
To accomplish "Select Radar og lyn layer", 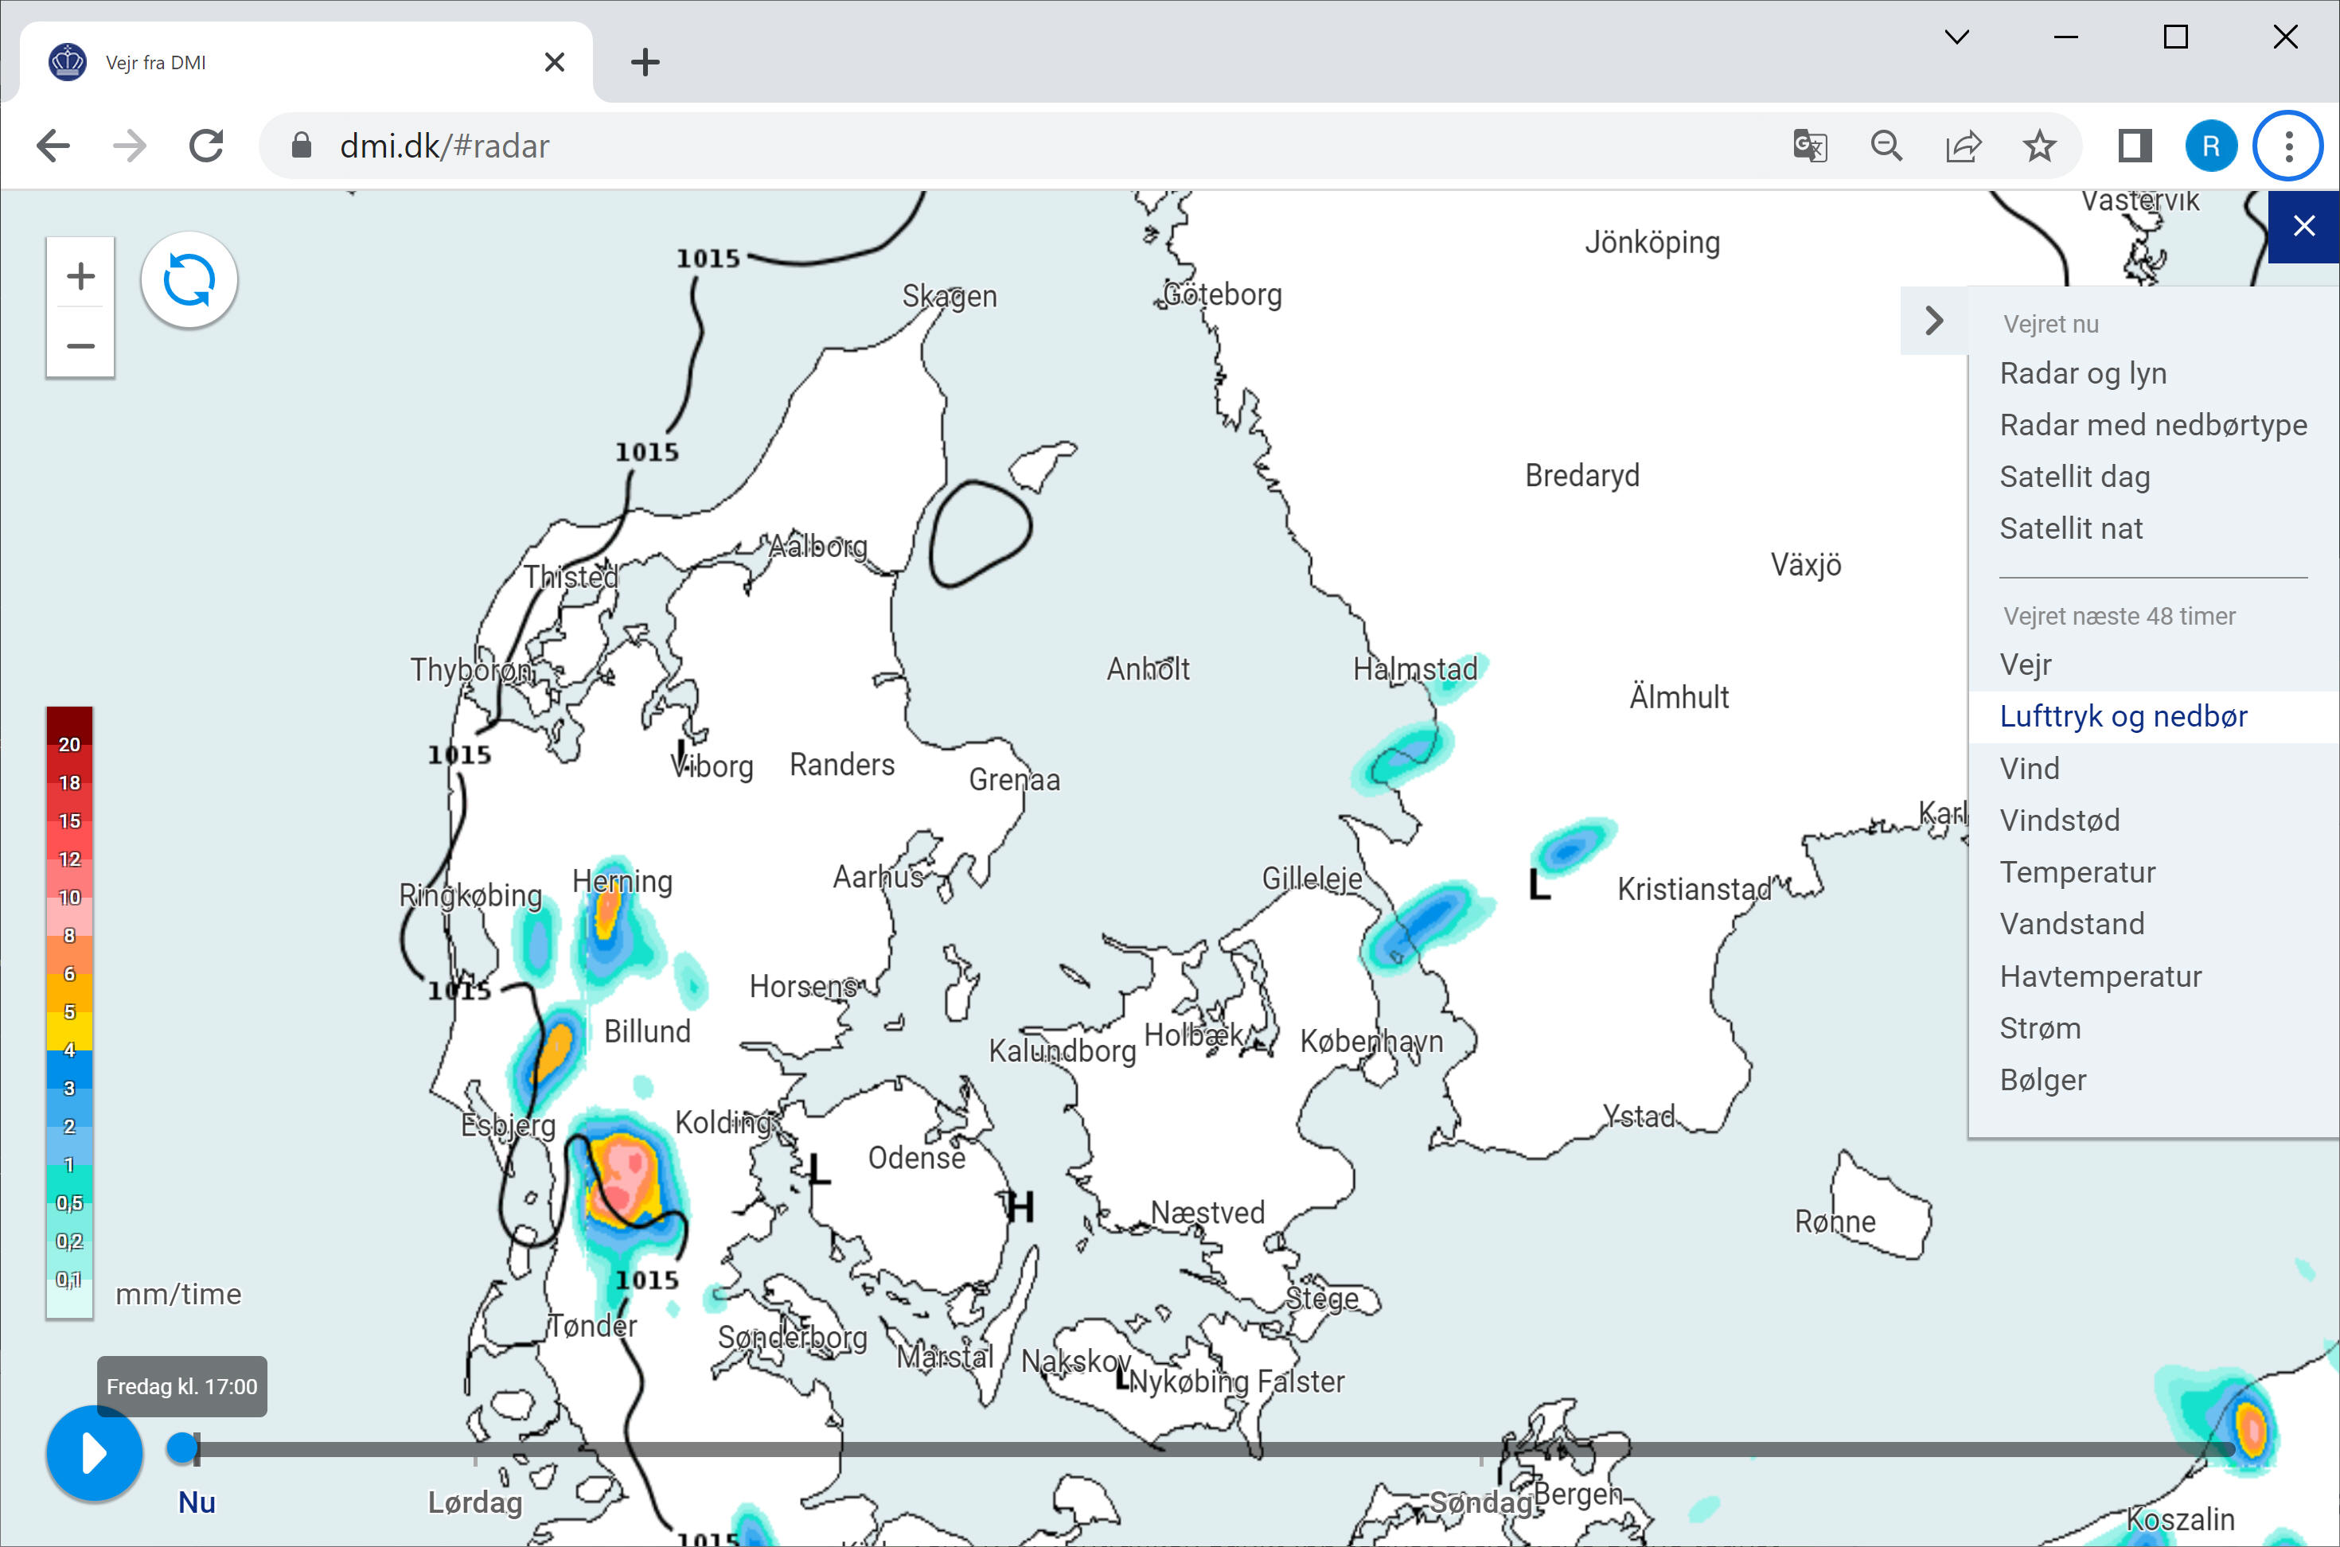I will coord(2083,373).
